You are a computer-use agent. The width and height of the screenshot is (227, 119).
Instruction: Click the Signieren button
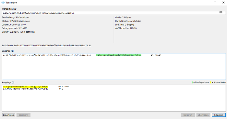[188, 115]
